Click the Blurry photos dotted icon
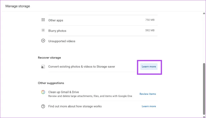This screenshot has width=206, height=118. [43, 30]
